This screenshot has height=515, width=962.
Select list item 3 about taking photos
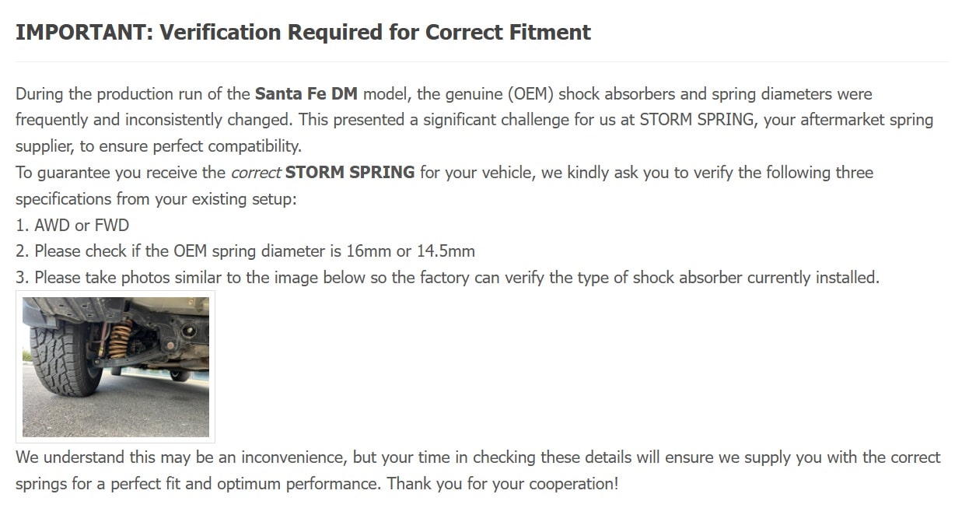pyautogui.click(x=448, y=278)
